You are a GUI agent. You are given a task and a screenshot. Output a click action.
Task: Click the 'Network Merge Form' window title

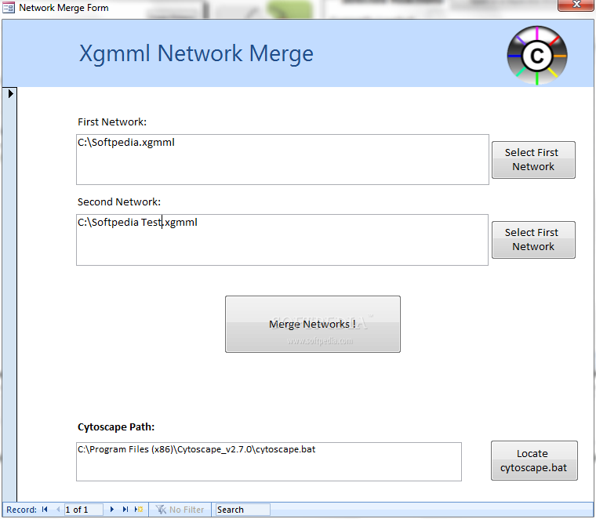[x=64, y=8]
